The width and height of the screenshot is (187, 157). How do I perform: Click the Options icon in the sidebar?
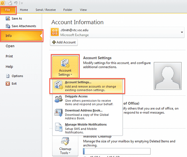coord(8,76)
